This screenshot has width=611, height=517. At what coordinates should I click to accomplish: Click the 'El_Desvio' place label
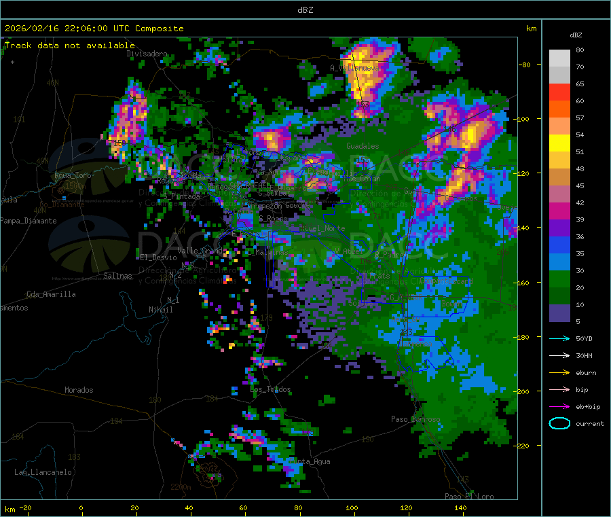pos(159,257)
